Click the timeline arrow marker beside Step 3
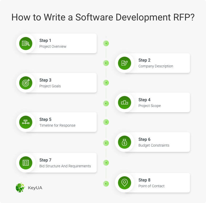Viewport: 206px width, 203px height. (106, 83)
